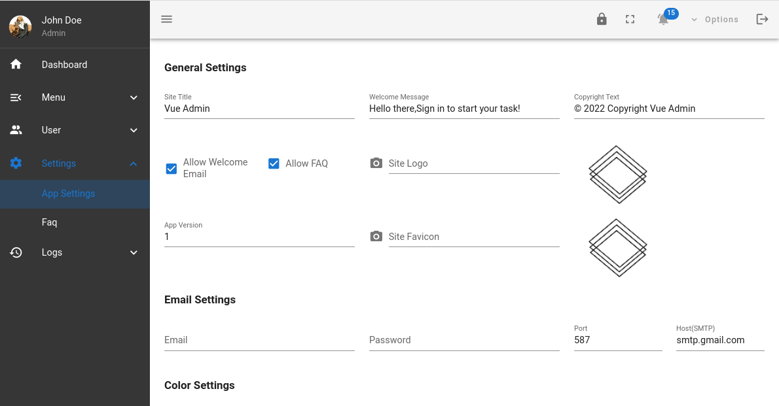779x406 pixels.
Task: Toggle fullscreen mode icon
Action: (x=630, y=20)
